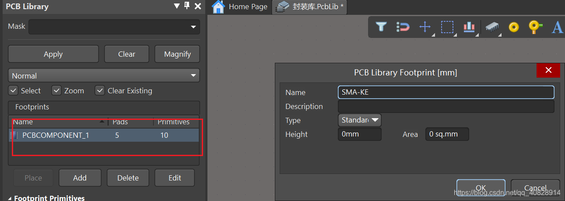This screenshot has height=201, width=565.
Task: Click the Primitives value 10
Action: pyautogui.click(x=164, y=135)
